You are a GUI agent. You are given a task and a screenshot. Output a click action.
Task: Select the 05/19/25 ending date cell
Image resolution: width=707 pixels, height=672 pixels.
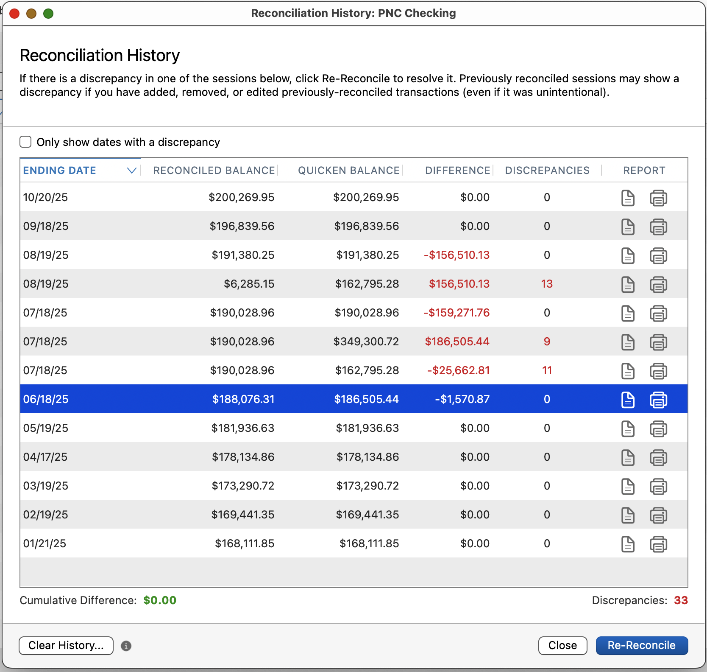(46, 428)
